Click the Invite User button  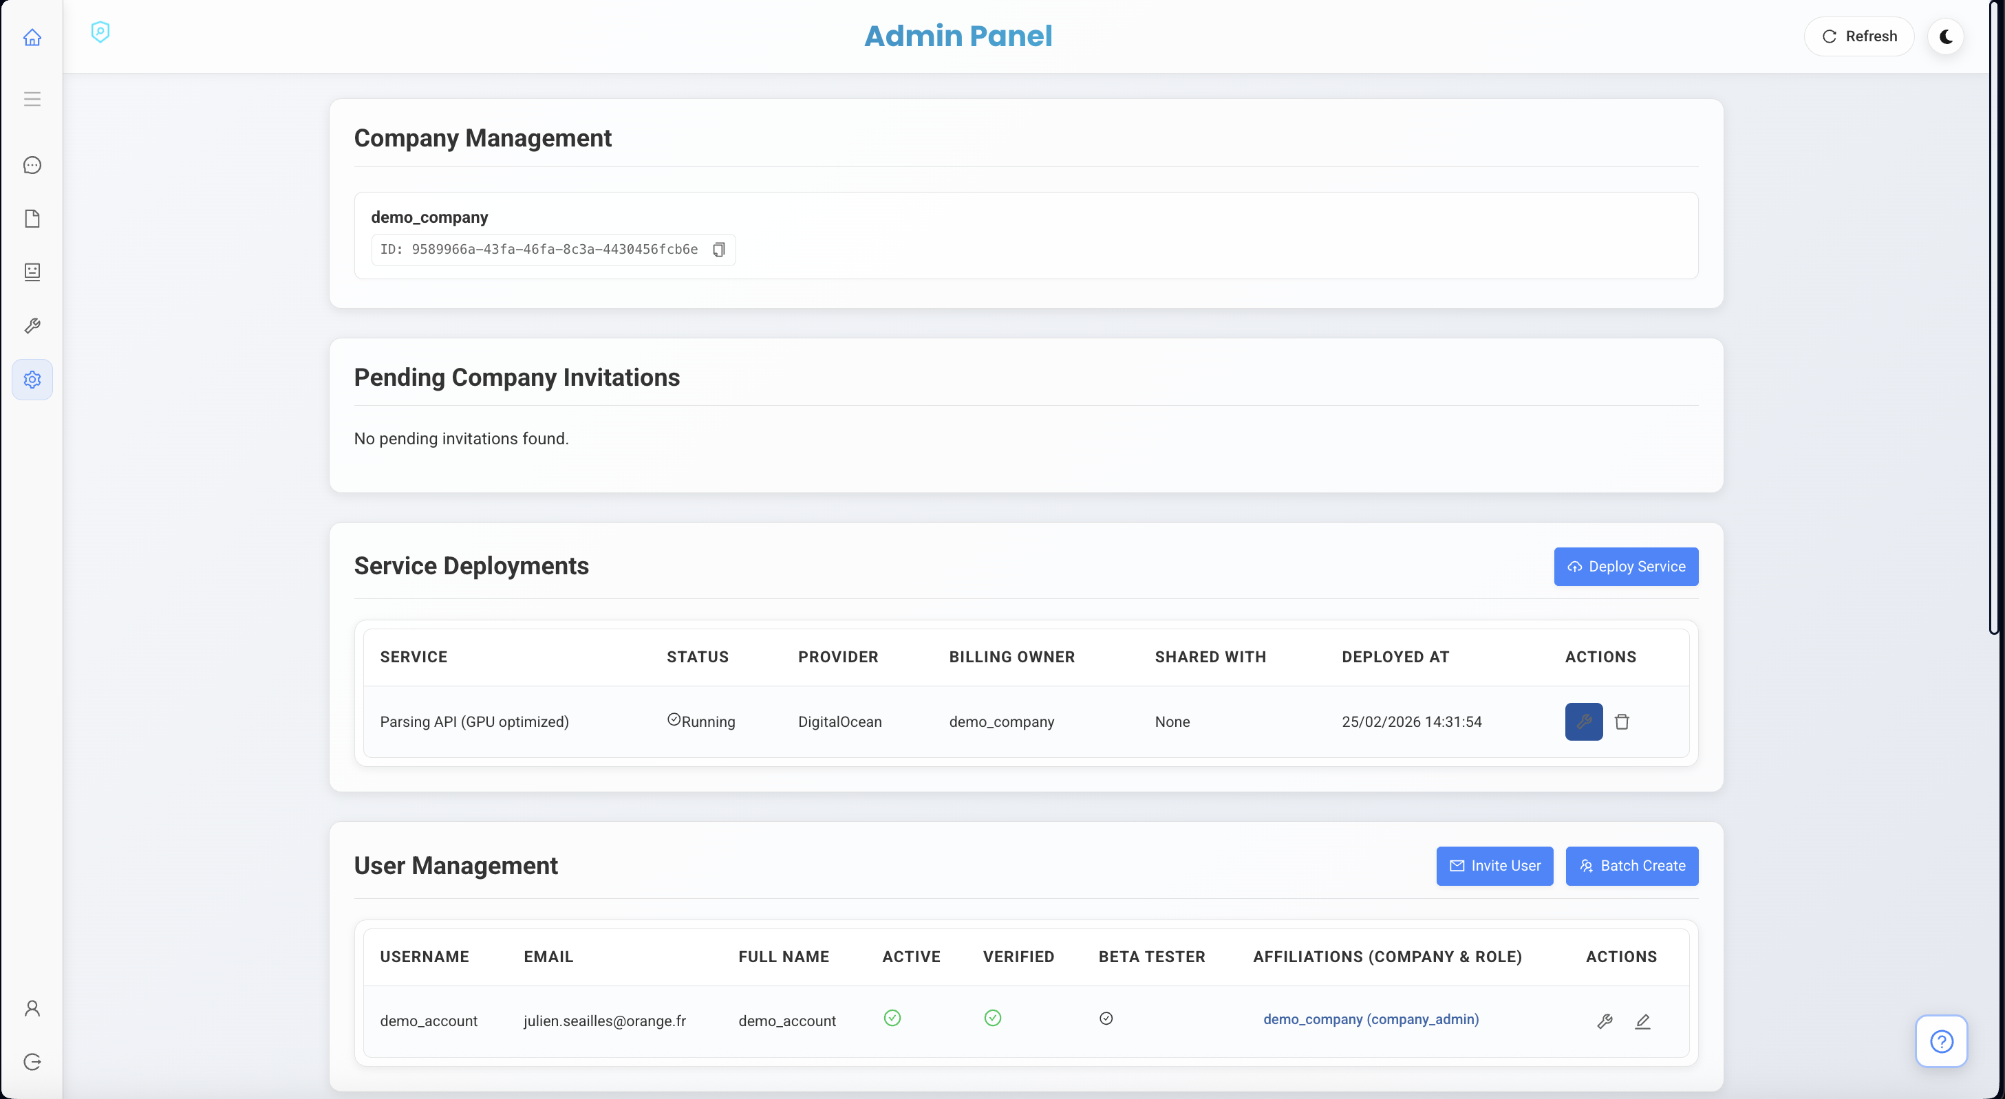click(x=1494, y=866)
